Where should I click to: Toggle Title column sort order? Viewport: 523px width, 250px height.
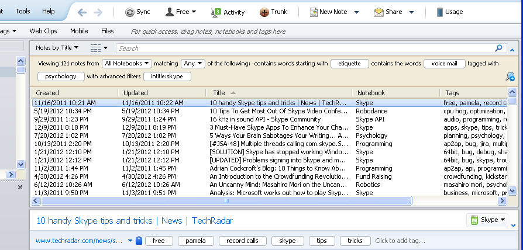coord(279,93)
